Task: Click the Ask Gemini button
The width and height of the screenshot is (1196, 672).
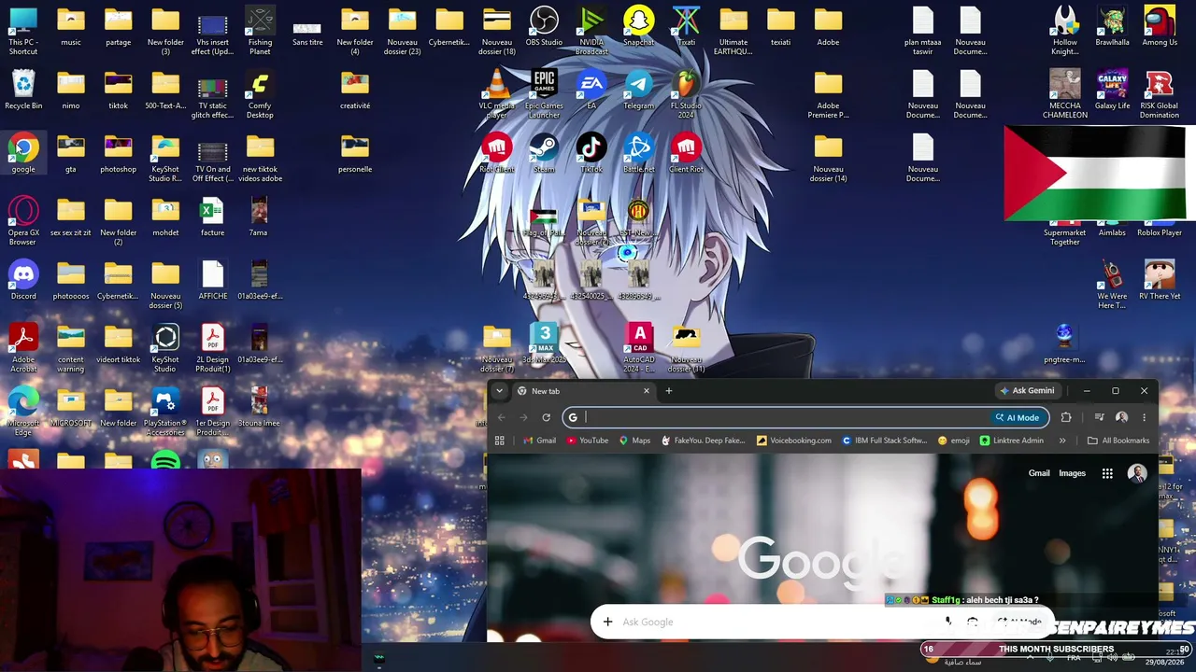Action: point(1028,391)
